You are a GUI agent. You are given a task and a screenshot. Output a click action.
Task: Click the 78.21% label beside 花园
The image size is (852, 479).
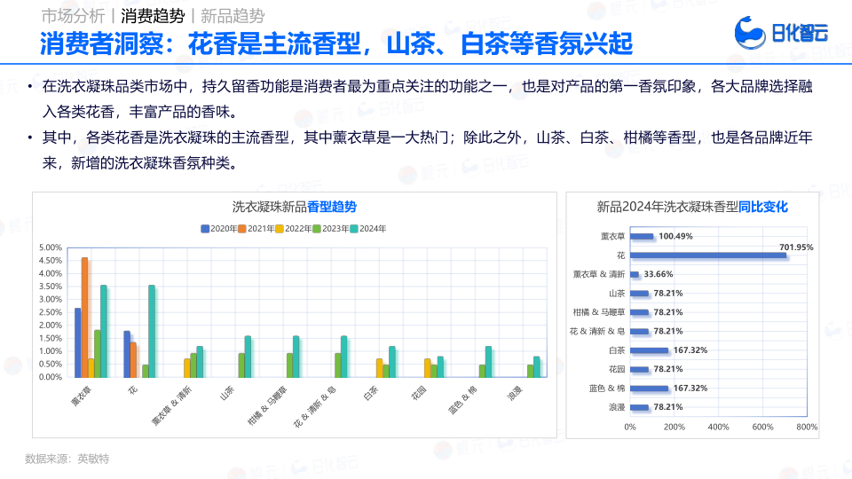[667, 369]
